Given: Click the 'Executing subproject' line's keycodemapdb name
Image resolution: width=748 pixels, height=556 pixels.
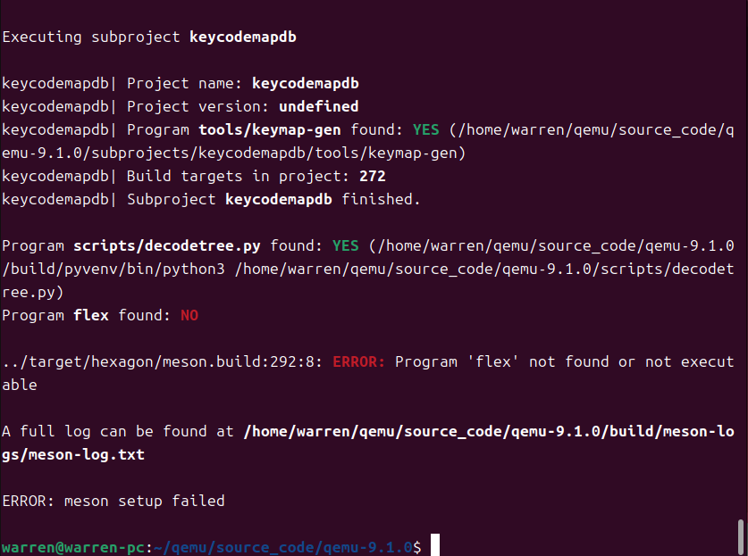Looking at the screenshot, I should [x=243, y=37].
